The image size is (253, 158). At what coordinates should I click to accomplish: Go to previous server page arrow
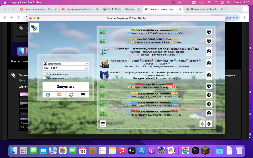(202, 124)
